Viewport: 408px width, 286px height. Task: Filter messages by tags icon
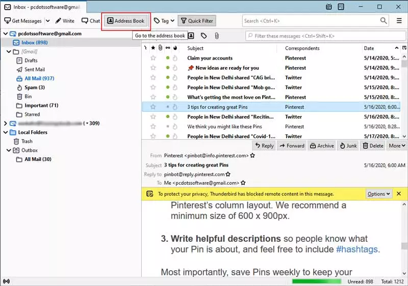pyautogui.click(x=203, y=36)
